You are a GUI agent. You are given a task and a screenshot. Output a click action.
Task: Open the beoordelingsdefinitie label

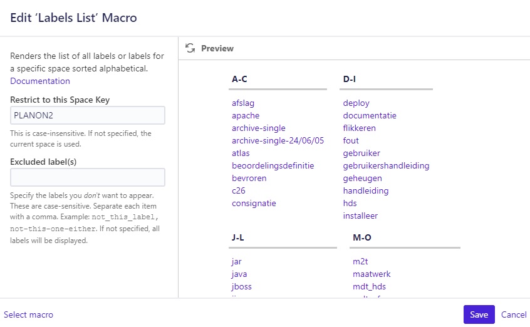[273, 166]
